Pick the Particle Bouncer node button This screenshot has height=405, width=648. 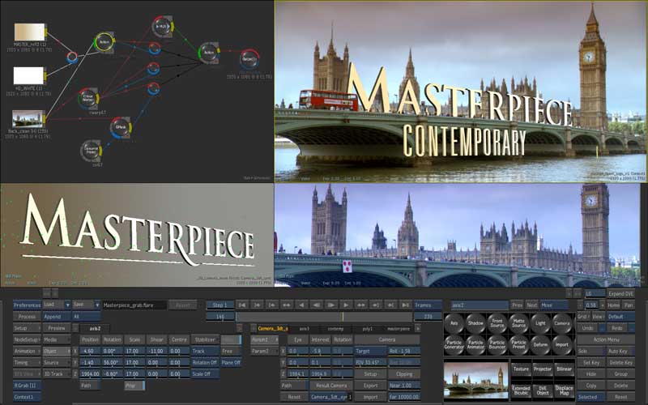click(497, 345)
